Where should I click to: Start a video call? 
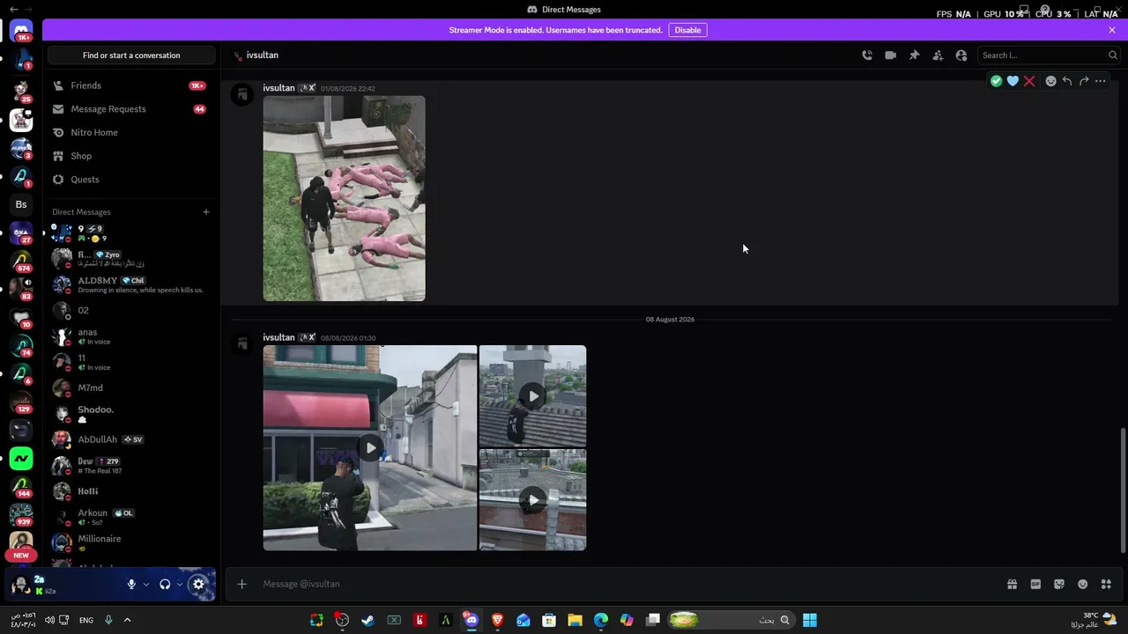[891, 55]
